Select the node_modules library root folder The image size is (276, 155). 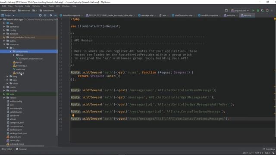click(22, 37)
